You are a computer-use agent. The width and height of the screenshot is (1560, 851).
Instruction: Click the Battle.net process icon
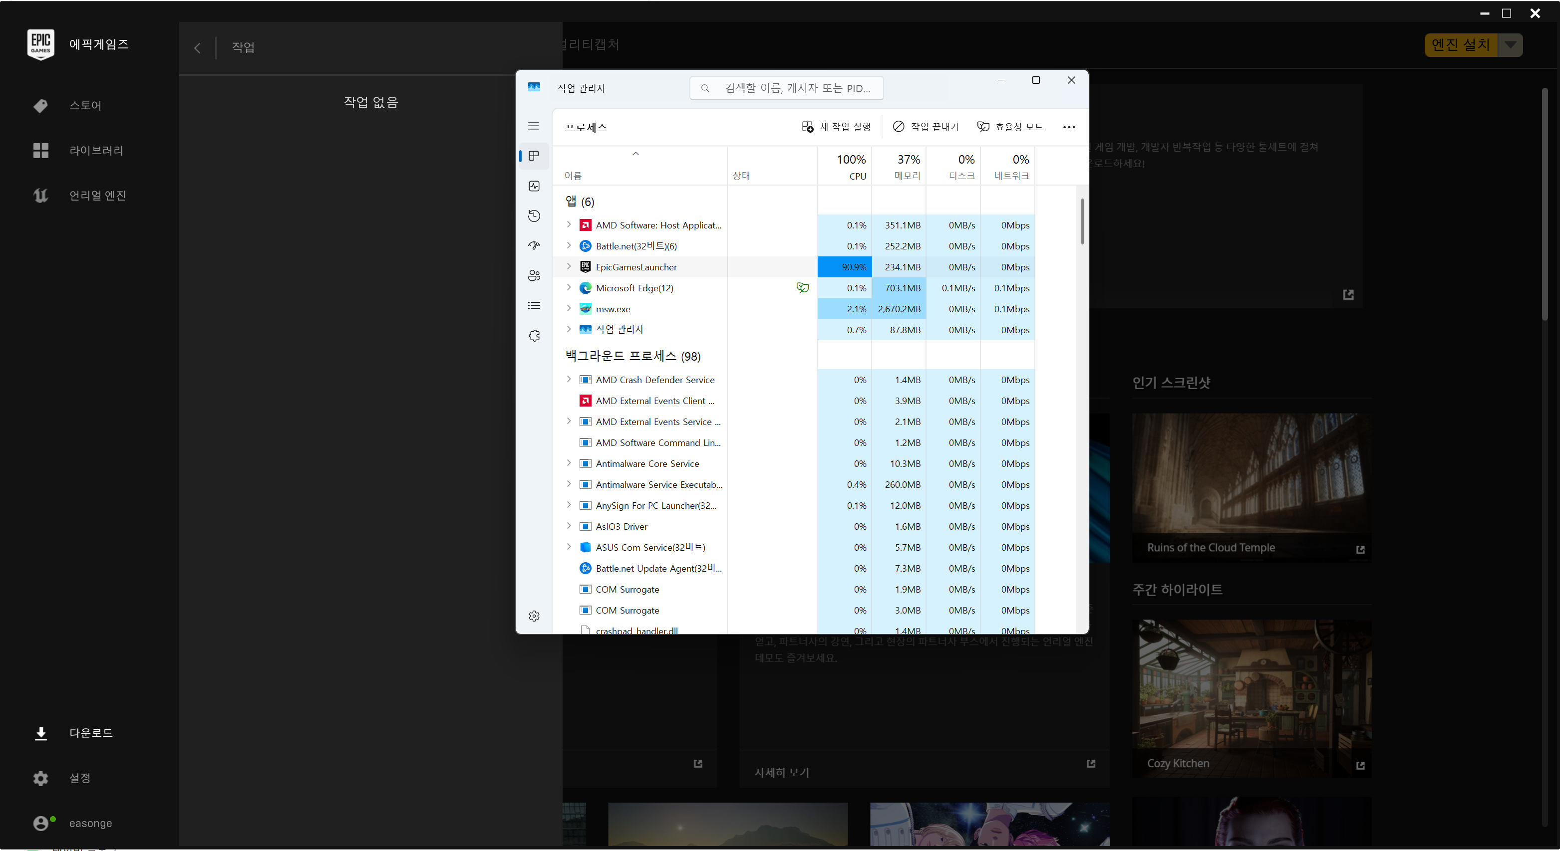[x=585, y=246]
